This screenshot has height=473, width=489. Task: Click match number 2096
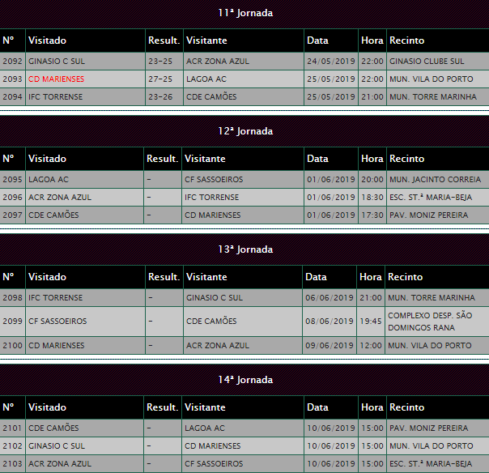[12, 197]
